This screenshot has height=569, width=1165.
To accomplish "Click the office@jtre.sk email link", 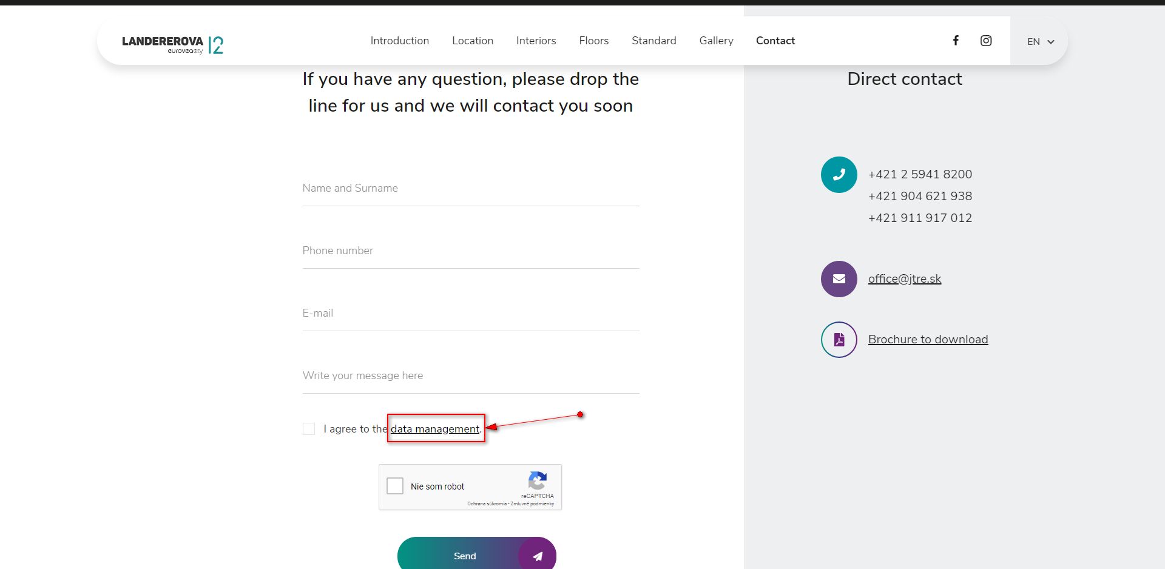I will [x=904, y=279].
